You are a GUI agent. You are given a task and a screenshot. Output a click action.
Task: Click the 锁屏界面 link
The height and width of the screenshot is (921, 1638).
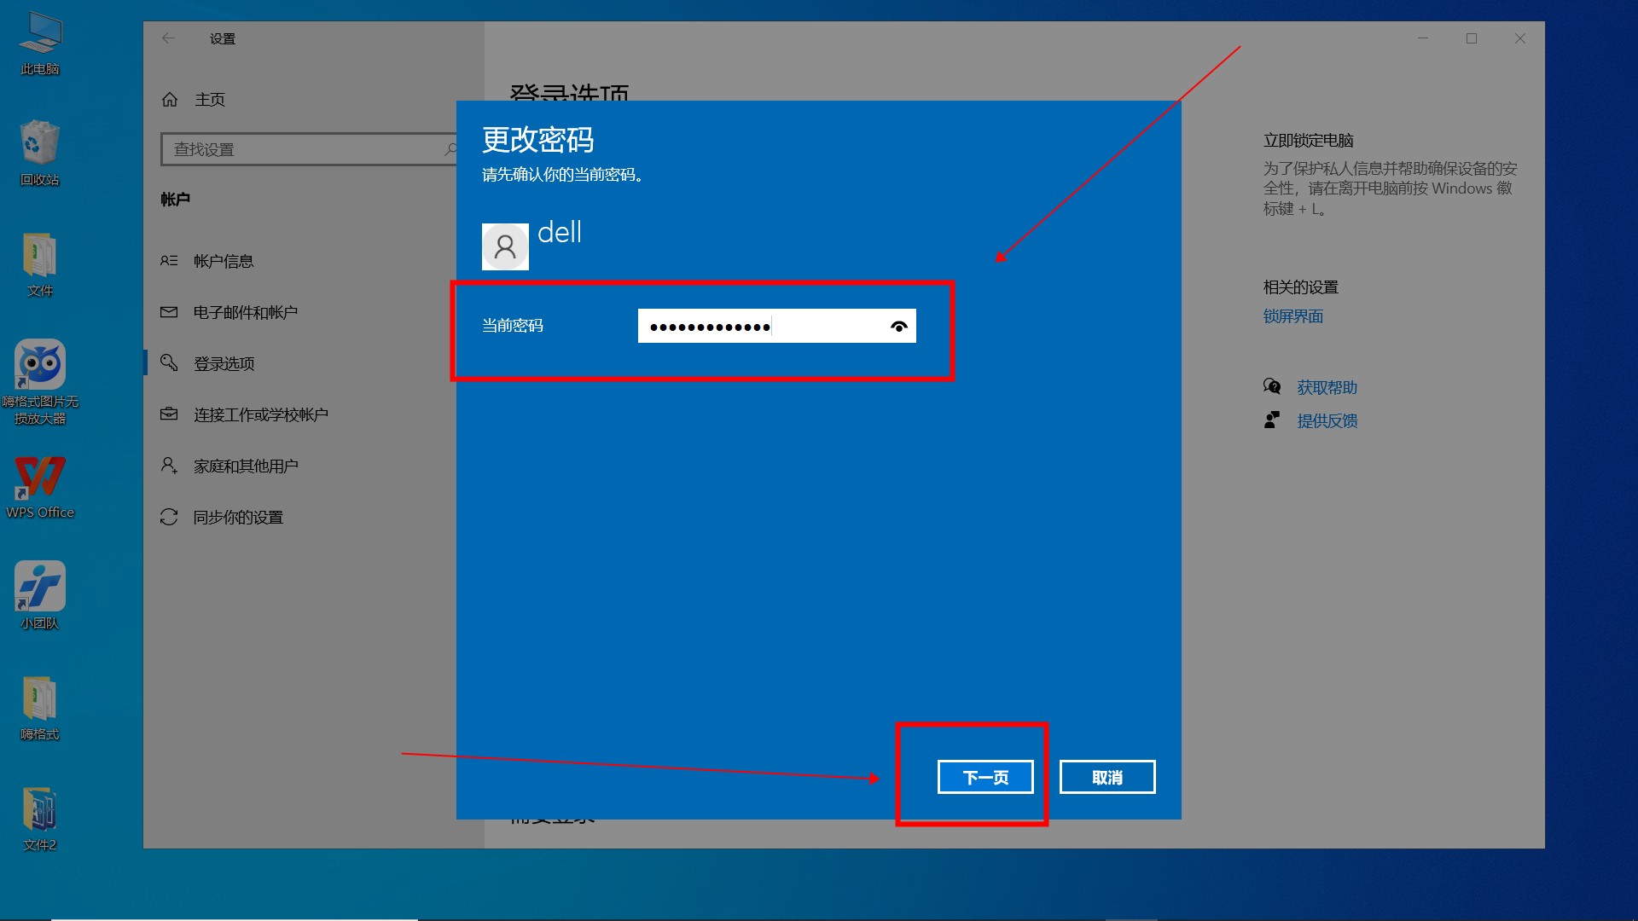coord(1292,316)
